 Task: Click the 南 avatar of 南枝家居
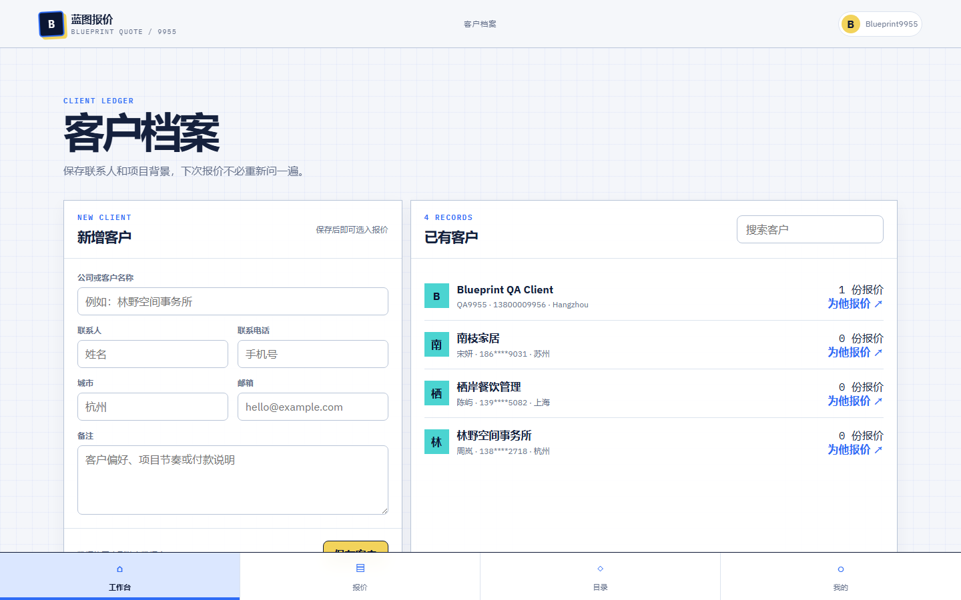point(436,345)
